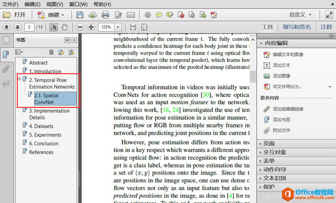The image size is (336, 203).
Task: Toggle read mode with expand arrows icon
Action: [329, 15]
